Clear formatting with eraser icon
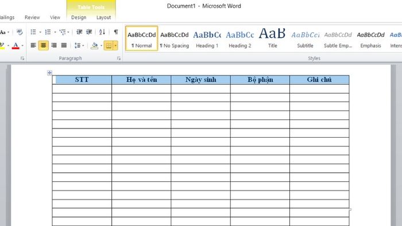Screen dimensions: 402x226 [20, 32]
